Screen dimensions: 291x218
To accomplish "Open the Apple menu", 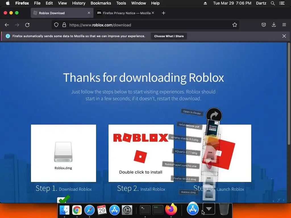I will pyautogui.click(x=8, y=3).
